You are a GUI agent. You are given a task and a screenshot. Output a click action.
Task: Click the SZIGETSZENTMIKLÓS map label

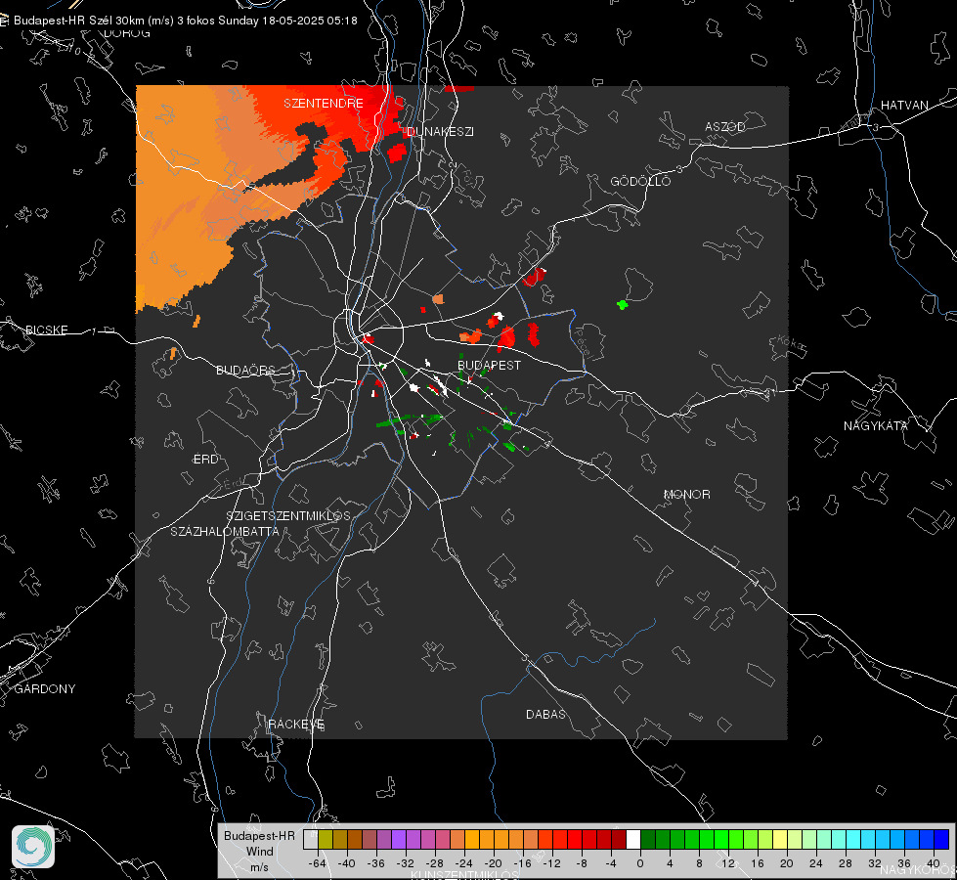pyautogui.click(x=288, y=516)
